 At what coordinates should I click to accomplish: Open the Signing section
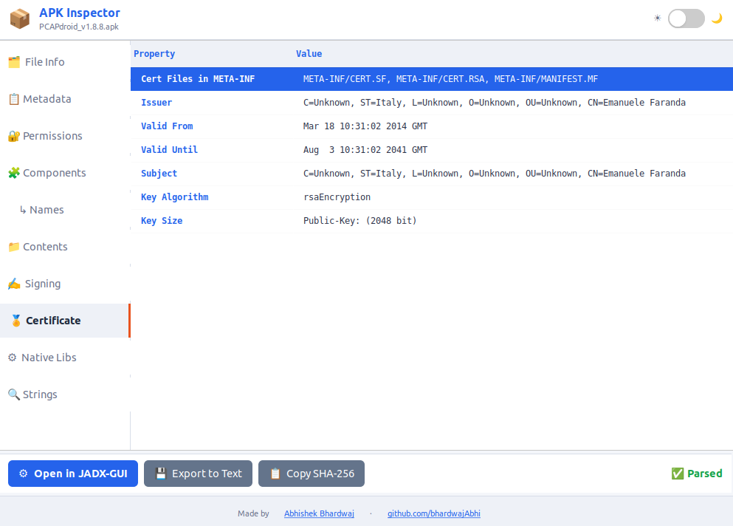[x=65, y=284]
